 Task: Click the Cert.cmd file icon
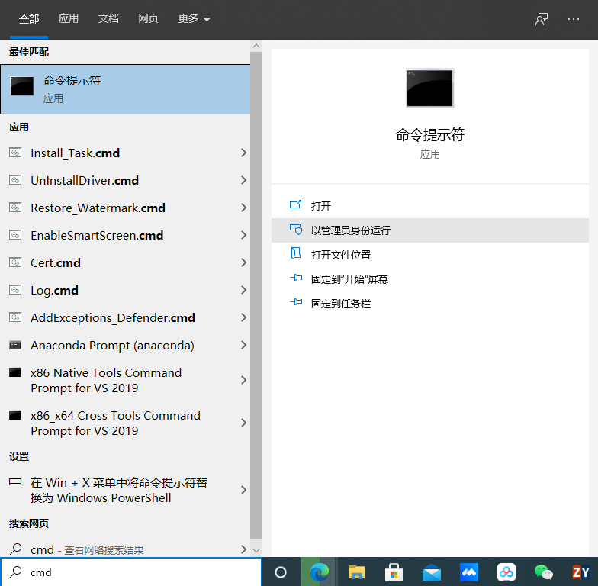pyautogui.click(x=15, y=262)
